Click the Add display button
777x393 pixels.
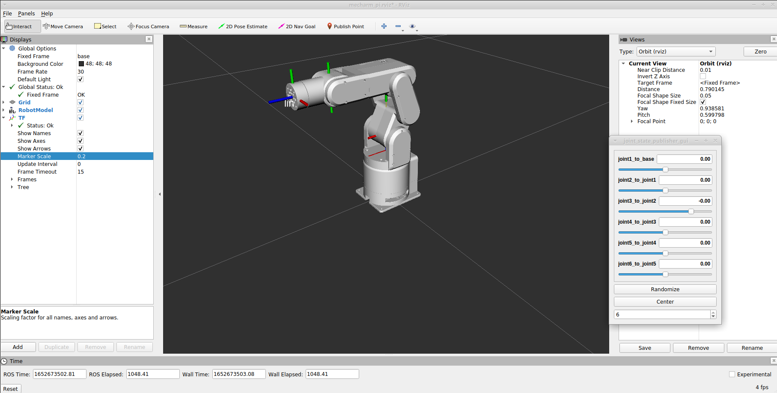pyautogui.click(x=18, y=347)
